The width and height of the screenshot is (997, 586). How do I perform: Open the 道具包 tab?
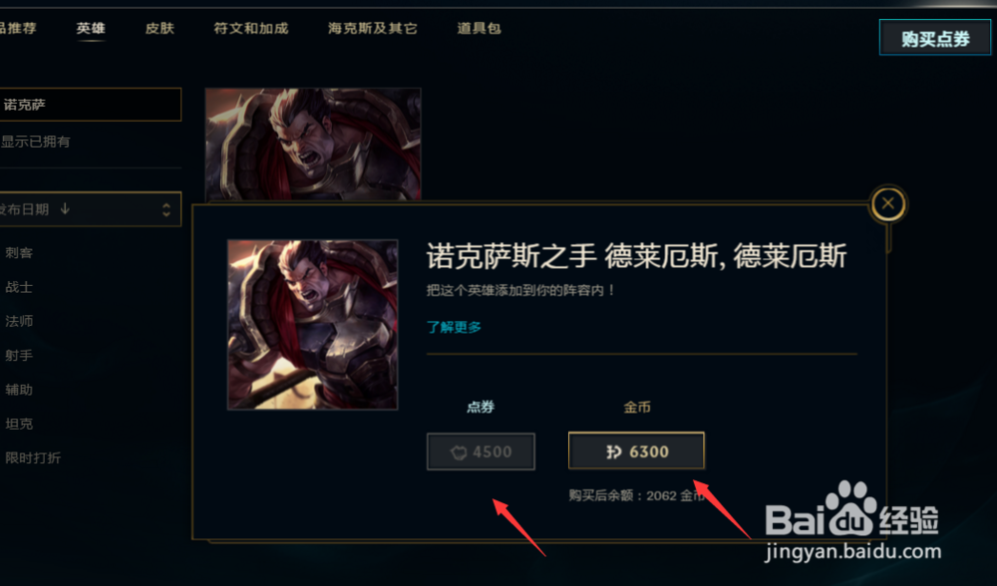click(x=479, y=28)
